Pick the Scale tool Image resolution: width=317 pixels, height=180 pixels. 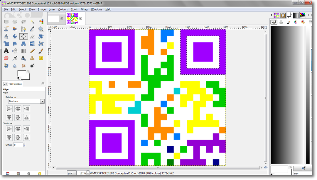pos(6,44)
